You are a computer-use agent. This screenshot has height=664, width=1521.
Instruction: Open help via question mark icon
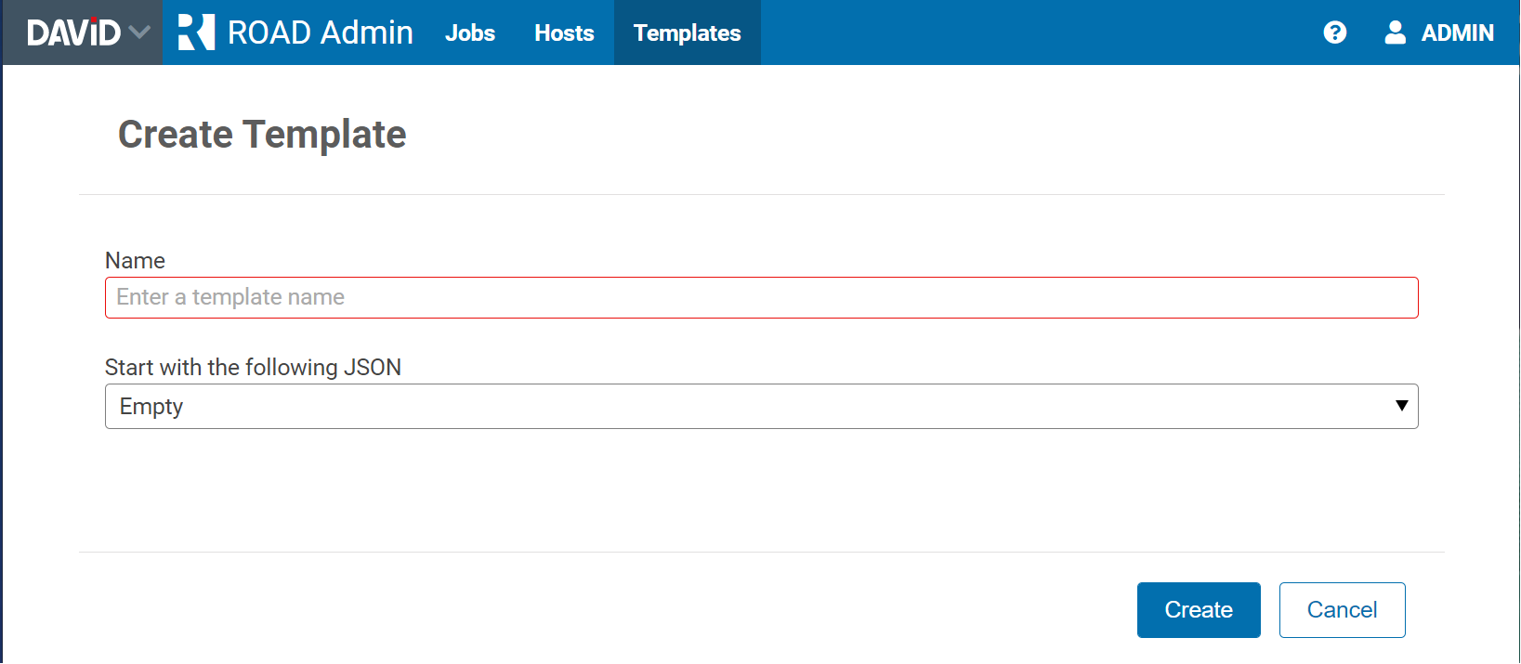coord(1335,33)
